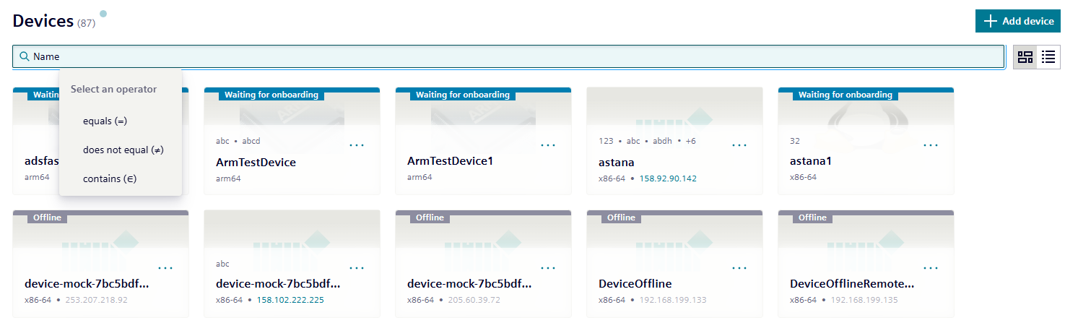
Task: Switch to card grid view
Action: pyautogui.click(x=1025, y=57)
